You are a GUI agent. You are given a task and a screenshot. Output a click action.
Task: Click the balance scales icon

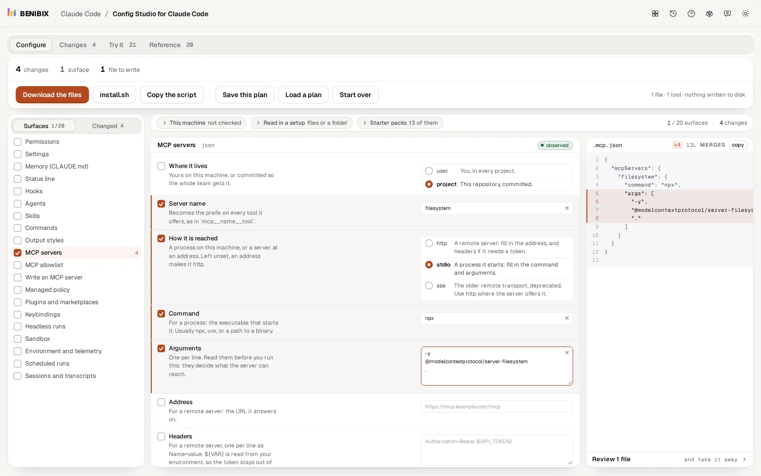[x=709, y=14]
